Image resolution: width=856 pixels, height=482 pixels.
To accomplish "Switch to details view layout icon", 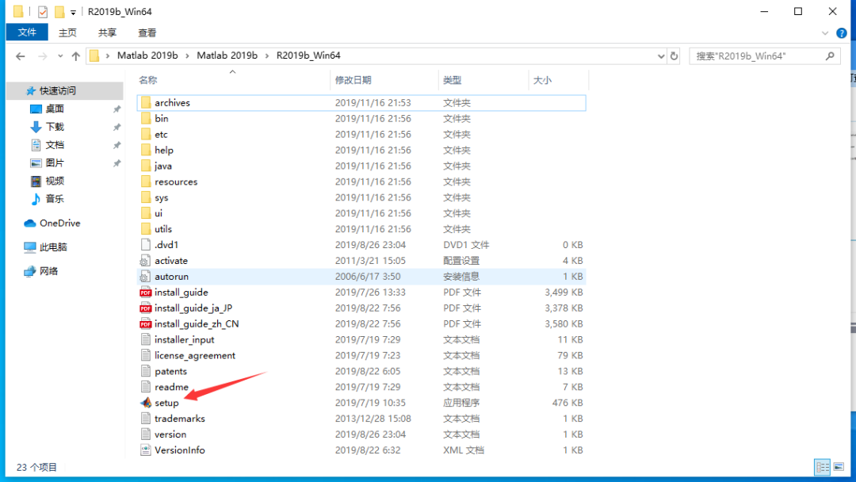I will (822, 467).
